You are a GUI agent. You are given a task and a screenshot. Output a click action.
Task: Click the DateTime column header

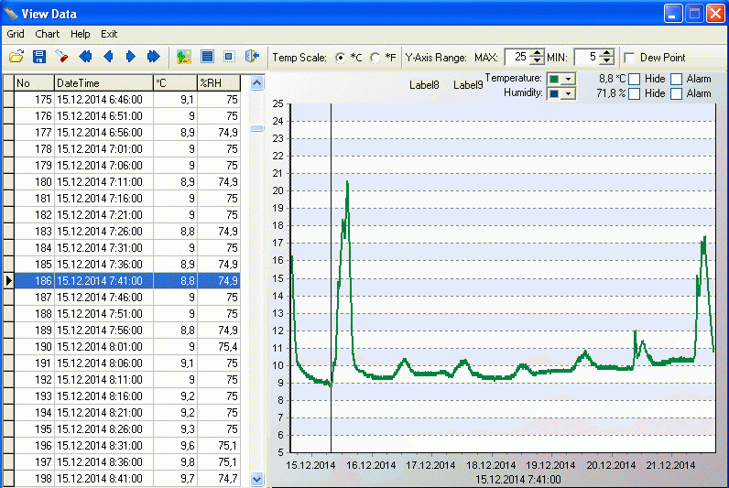coord(103,83)
